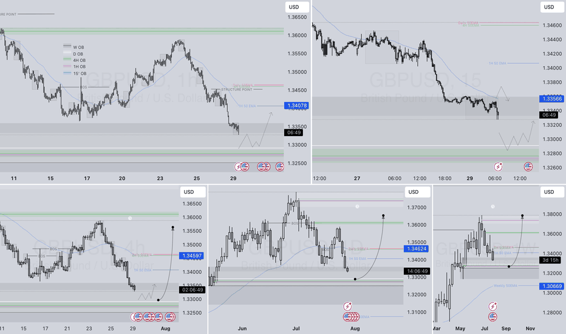Click Jun on daily time axis

point(242,329)
